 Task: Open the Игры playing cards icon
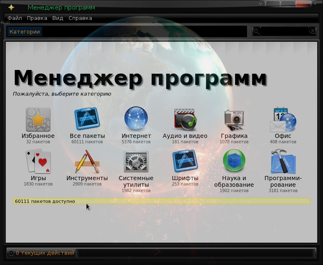(38, 161)
